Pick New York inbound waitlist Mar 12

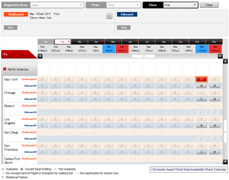click(215, 86)
